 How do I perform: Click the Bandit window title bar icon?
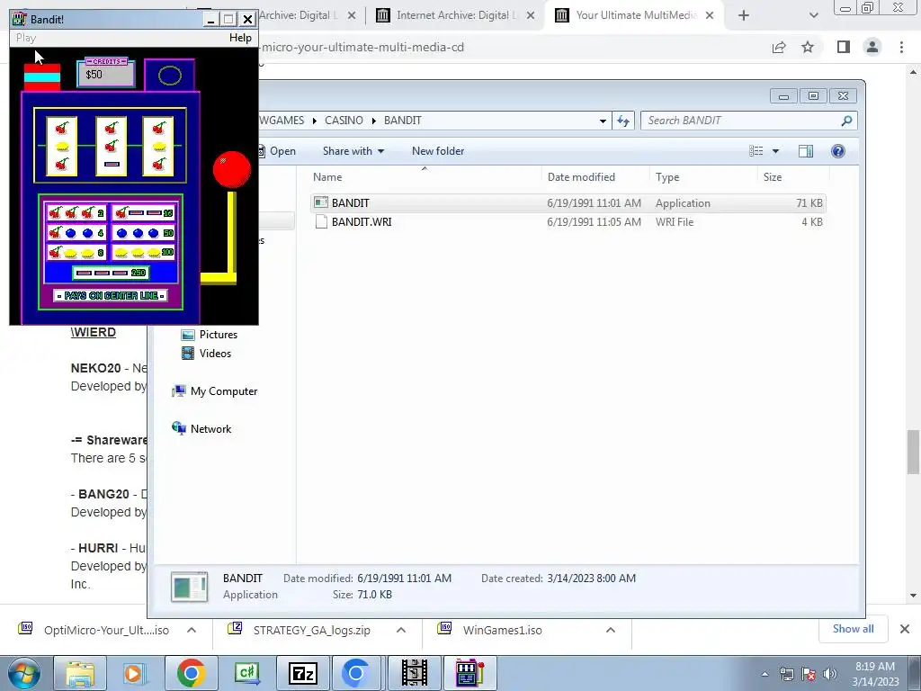[19, 20]
